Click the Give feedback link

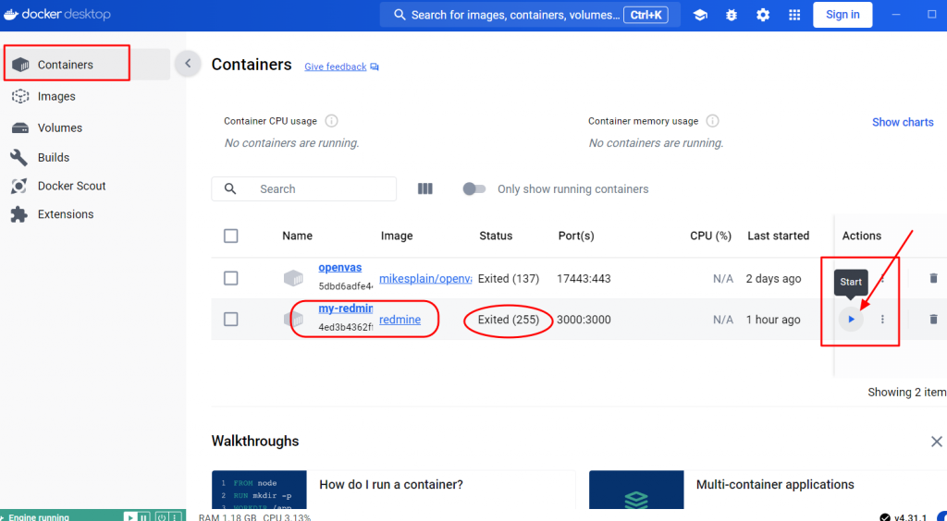tap(335, 67)
